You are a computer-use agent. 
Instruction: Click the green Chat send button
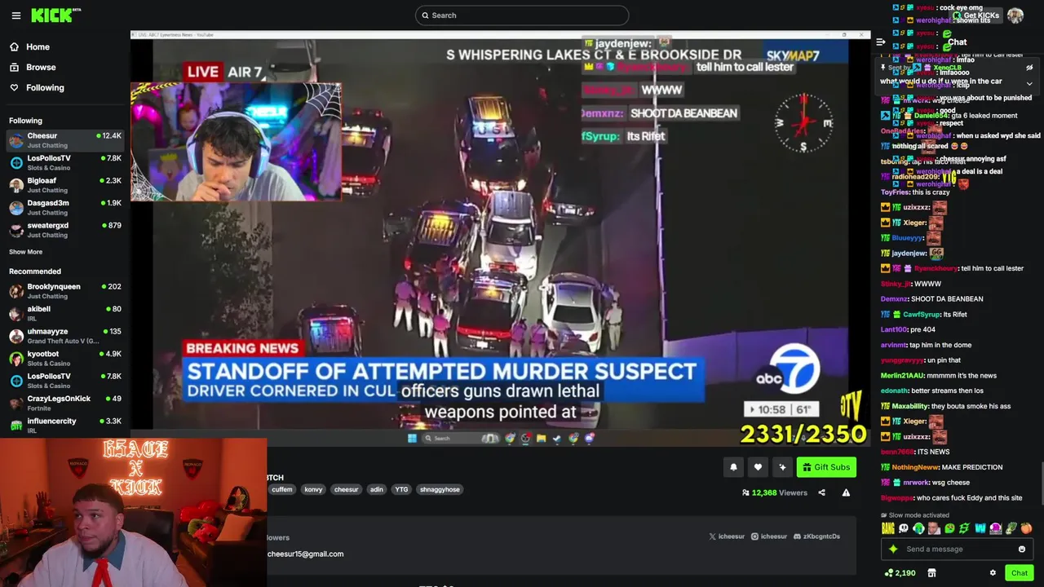pyautogui.click(x=1020, y=573)
